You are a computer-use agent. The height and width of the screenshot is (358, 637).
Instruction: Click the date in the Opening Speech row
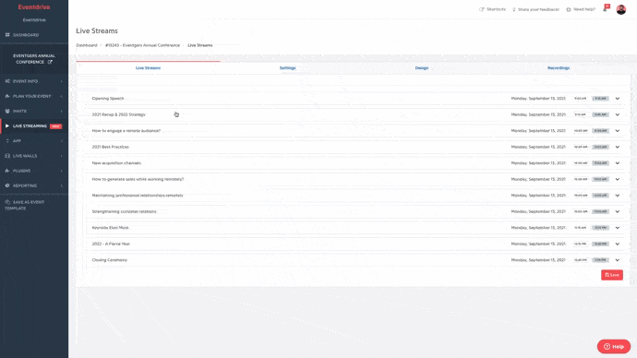[x=538, y=99]
